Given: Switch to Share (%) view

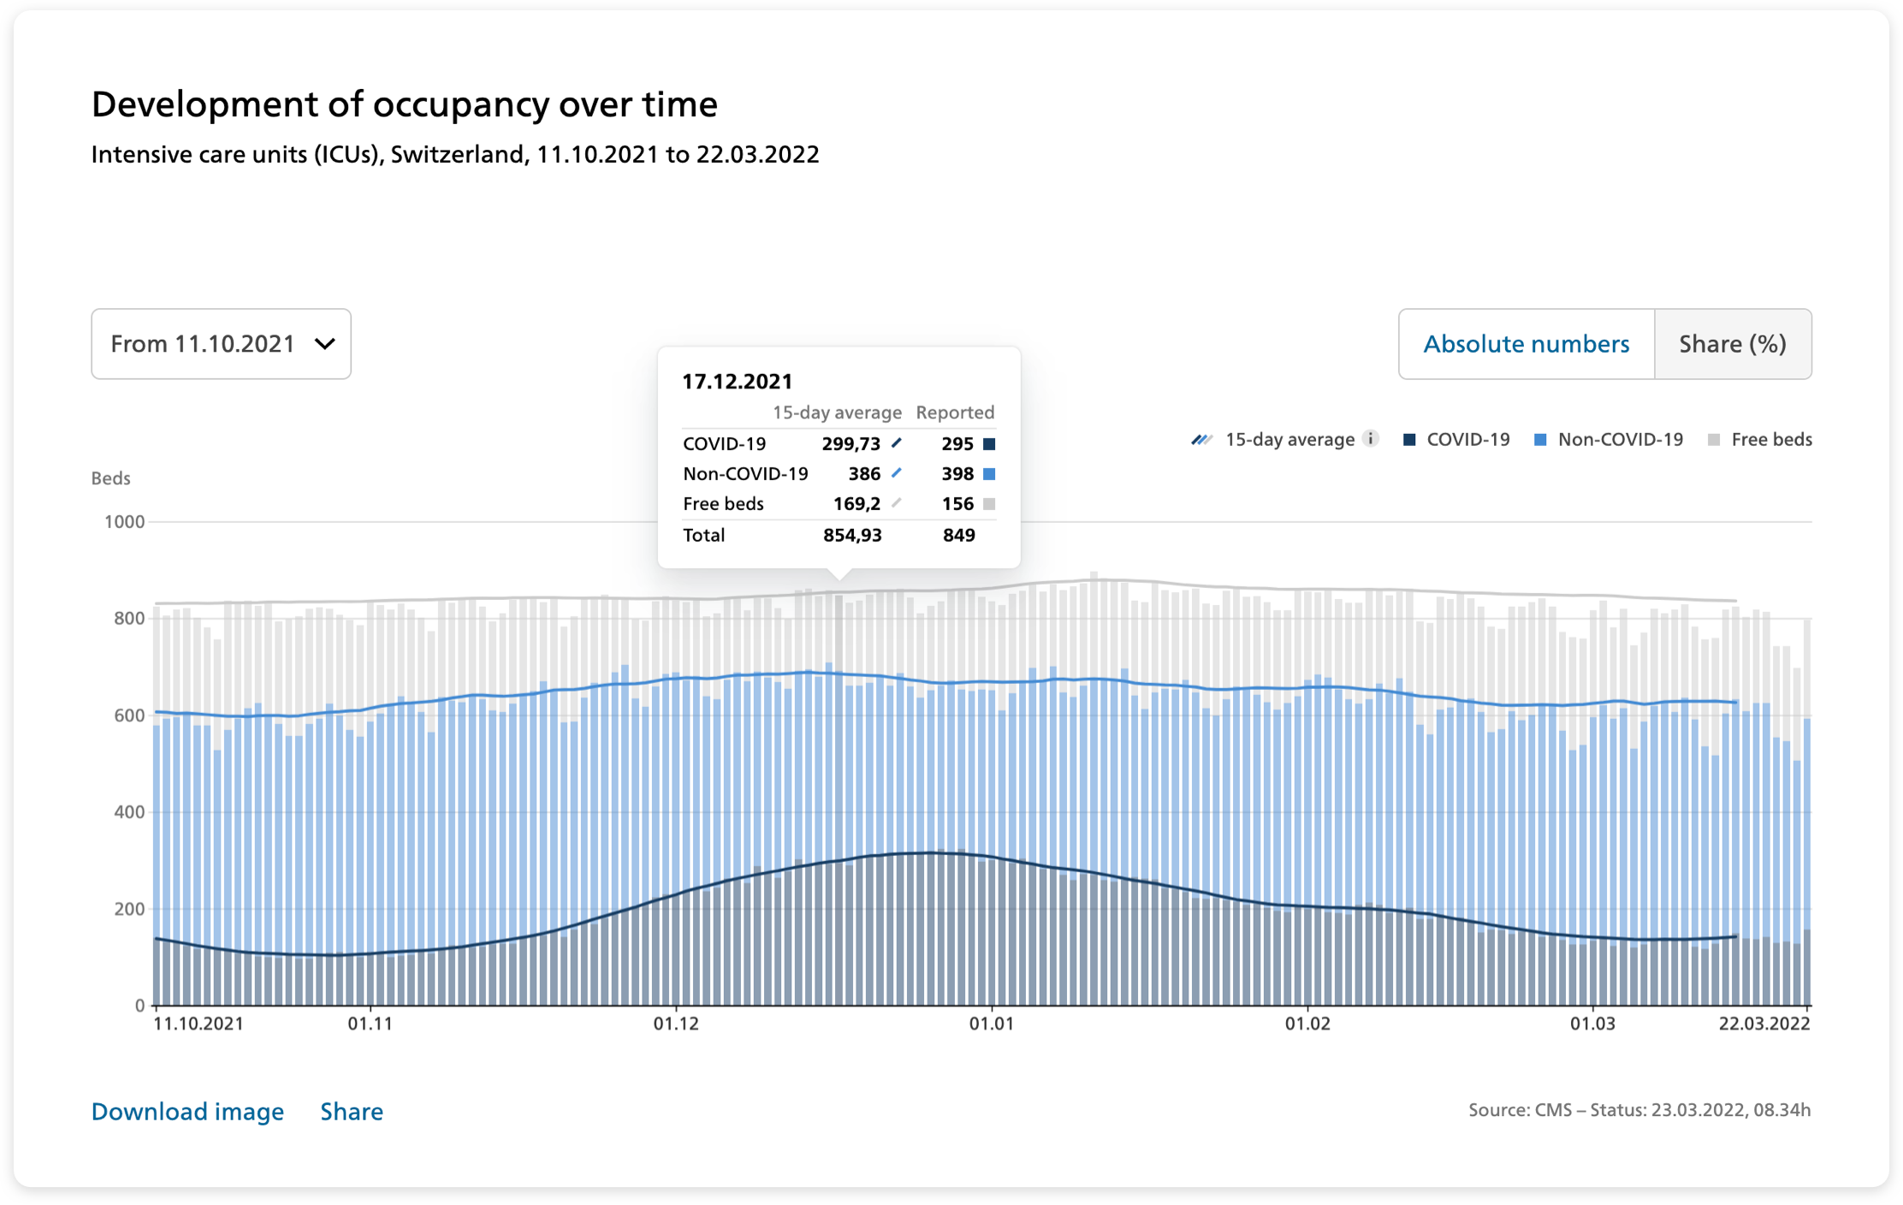Looking at the screenshot, I should [x=1733, y=344].
